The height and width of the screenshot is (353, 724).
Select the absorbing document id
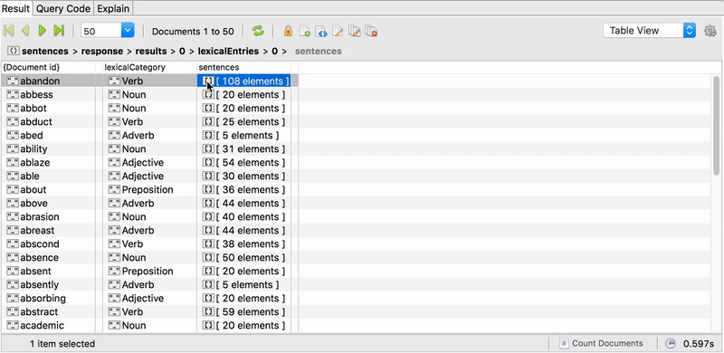coord(43,299)
